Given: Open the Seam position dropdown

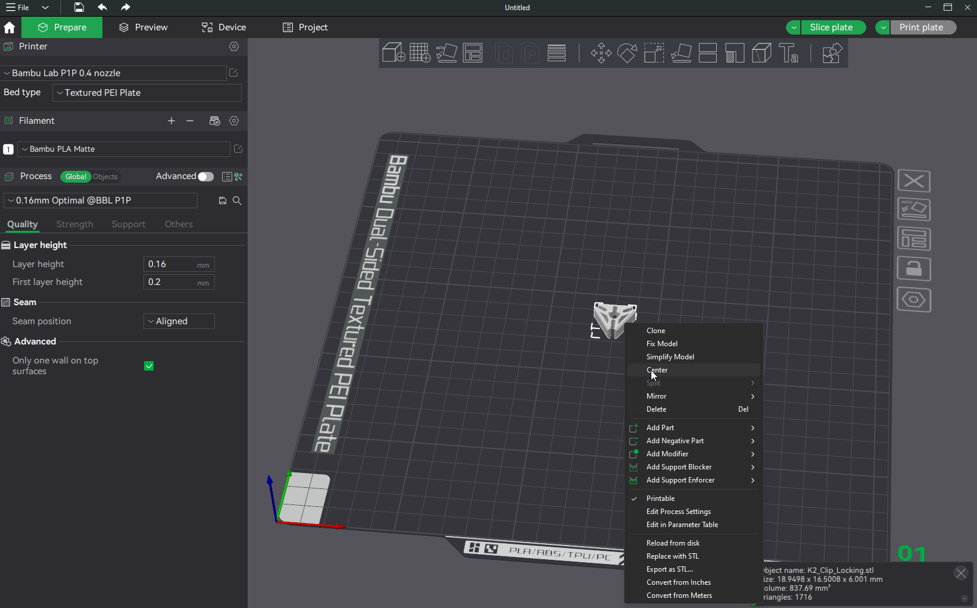Looking at the screenshot, I should click(x=179, y=321).
